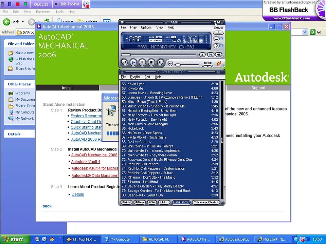
Task: Skip to next track in Winamp
Action: pyautogui.click(x=160, y=62)
